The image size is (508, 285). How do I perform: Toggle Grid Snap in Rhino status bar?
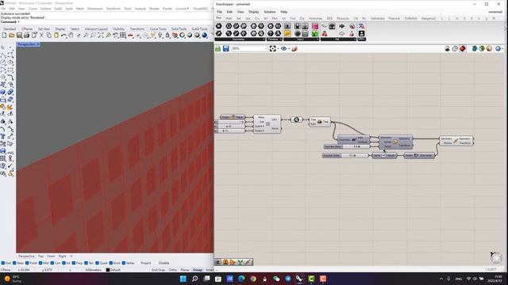coord(158,270)
